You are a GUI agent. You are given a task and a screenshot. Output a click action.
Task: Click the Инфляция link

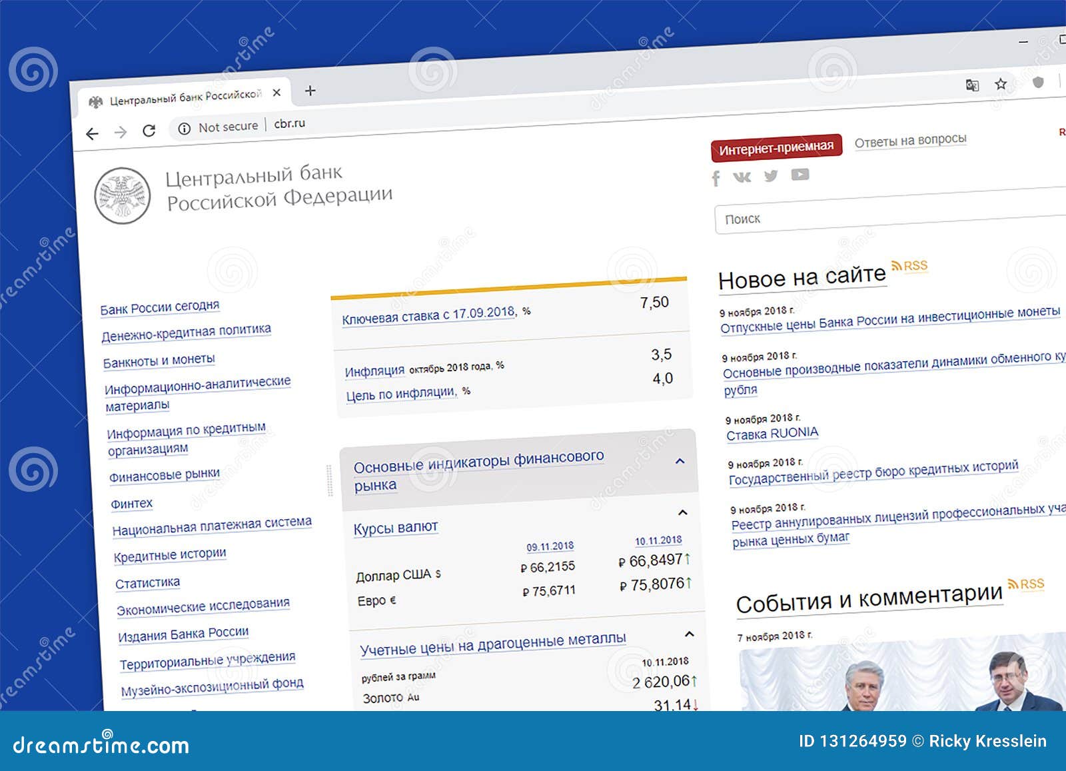pyautogui.click(x=374, y=371)
